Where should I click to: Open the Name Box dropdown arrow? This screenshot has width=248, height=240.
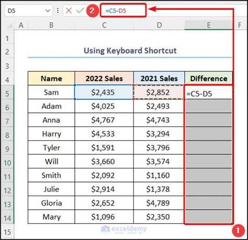pyautogui.click(x=48, y=11)
